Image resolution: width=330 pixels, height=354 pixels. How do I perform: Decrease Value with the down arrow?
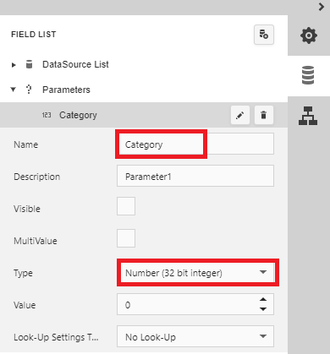tap(263, 309)
